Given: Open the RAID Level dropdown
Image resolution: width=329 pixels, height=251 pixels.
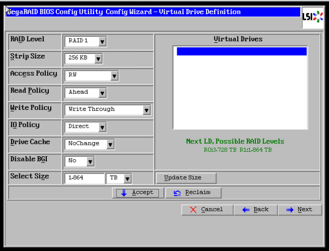Looking at the screenshot, I should 102,41.
